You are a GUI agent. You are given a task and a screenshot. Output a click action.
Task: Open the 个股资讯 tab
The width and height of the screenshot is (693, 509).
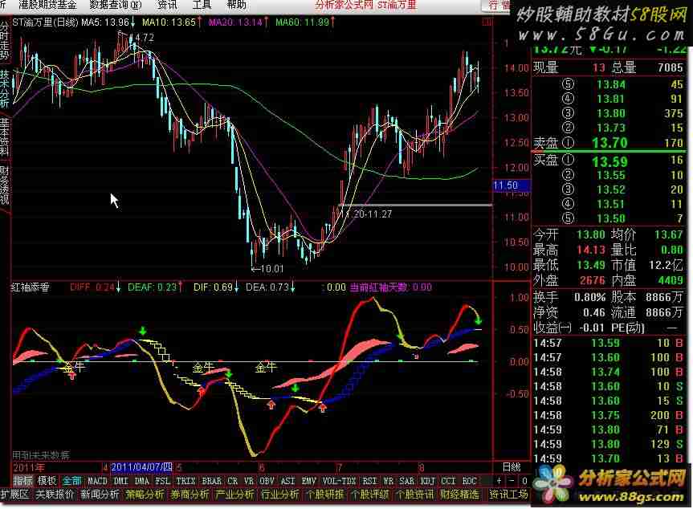coord(415,495)
